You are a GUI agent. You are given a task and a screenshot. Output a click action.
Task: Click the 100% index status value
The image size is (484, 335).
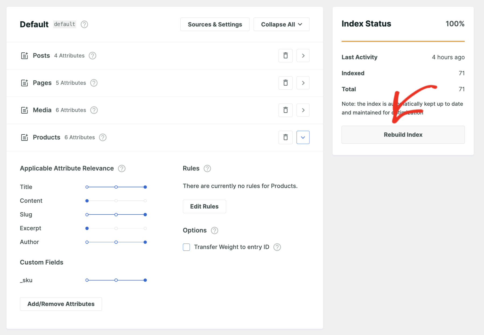click(x=455, y=24)
